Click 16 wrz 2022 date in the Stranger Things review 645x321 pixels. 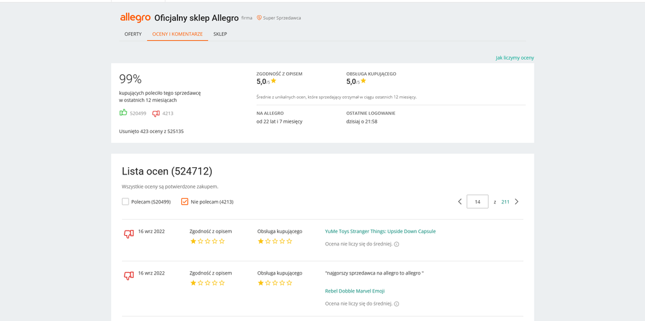pos(151,231)
